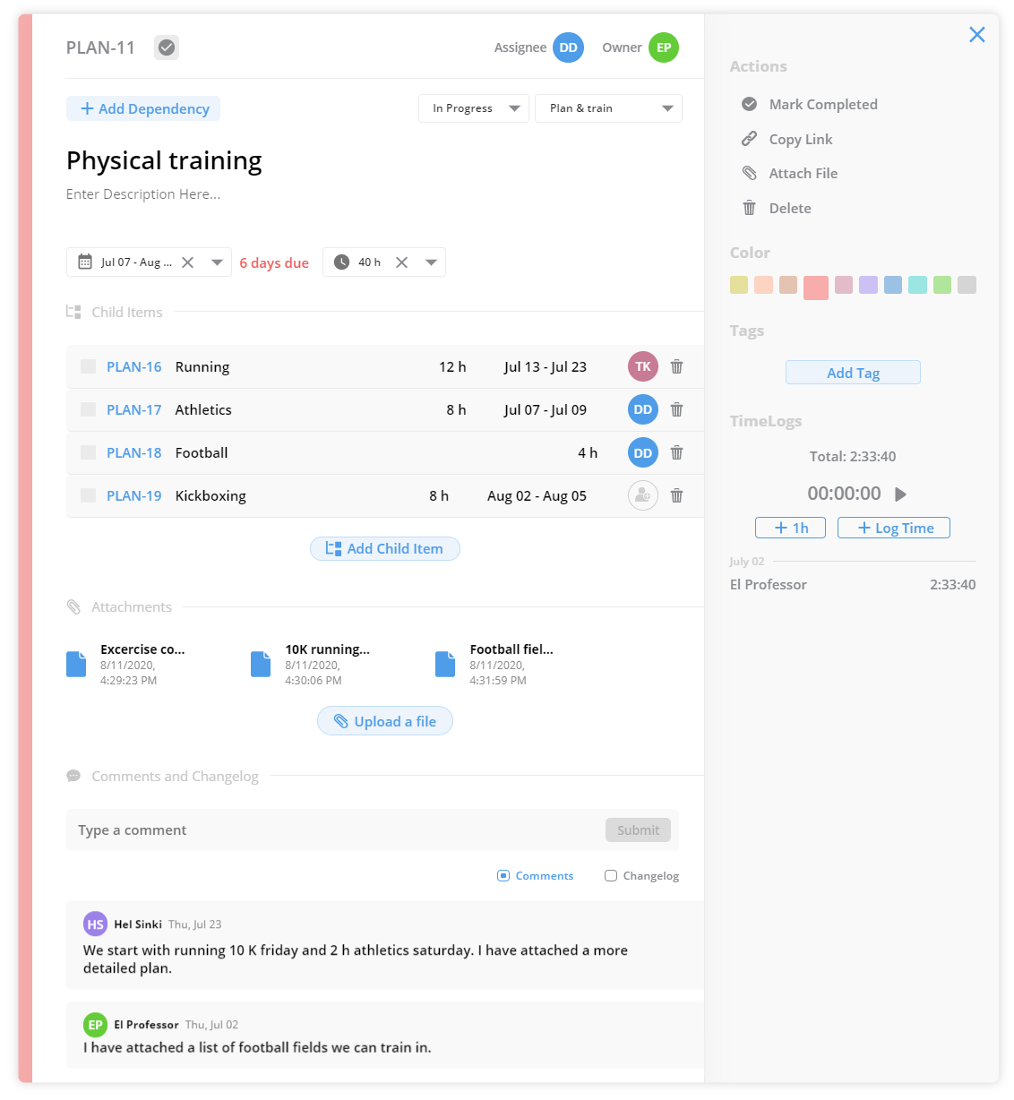Pick the gray color swatch

point(967,285)
